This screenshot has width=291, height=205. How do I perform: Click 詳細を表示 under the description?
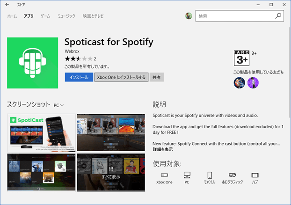click(163, 149)
